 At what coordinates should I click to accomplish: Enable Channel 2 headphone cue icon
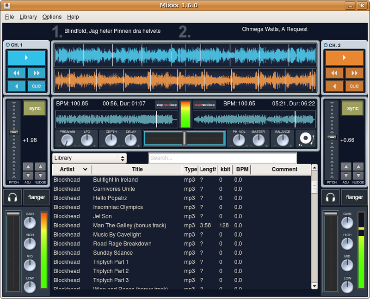coord(330,197)
